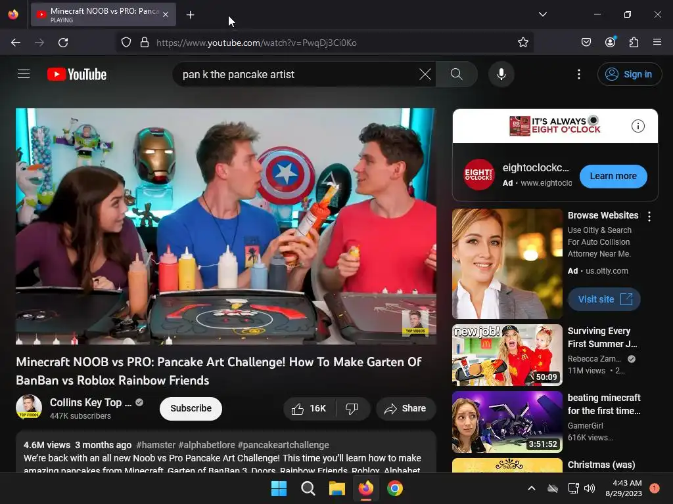673x504 pixels.
Task: Open beating minecraft for the first time thumbnail
Action: click(x=507, y=422)
